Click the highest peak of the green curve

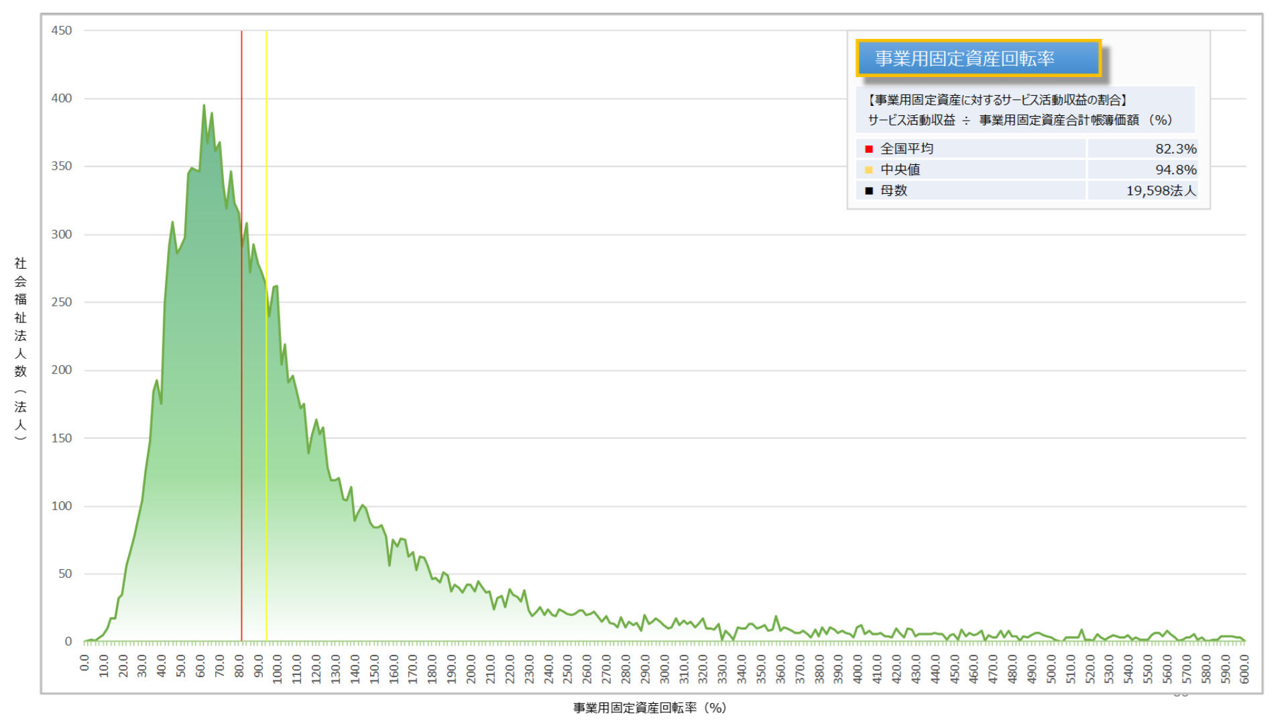[x=204, y=106]
